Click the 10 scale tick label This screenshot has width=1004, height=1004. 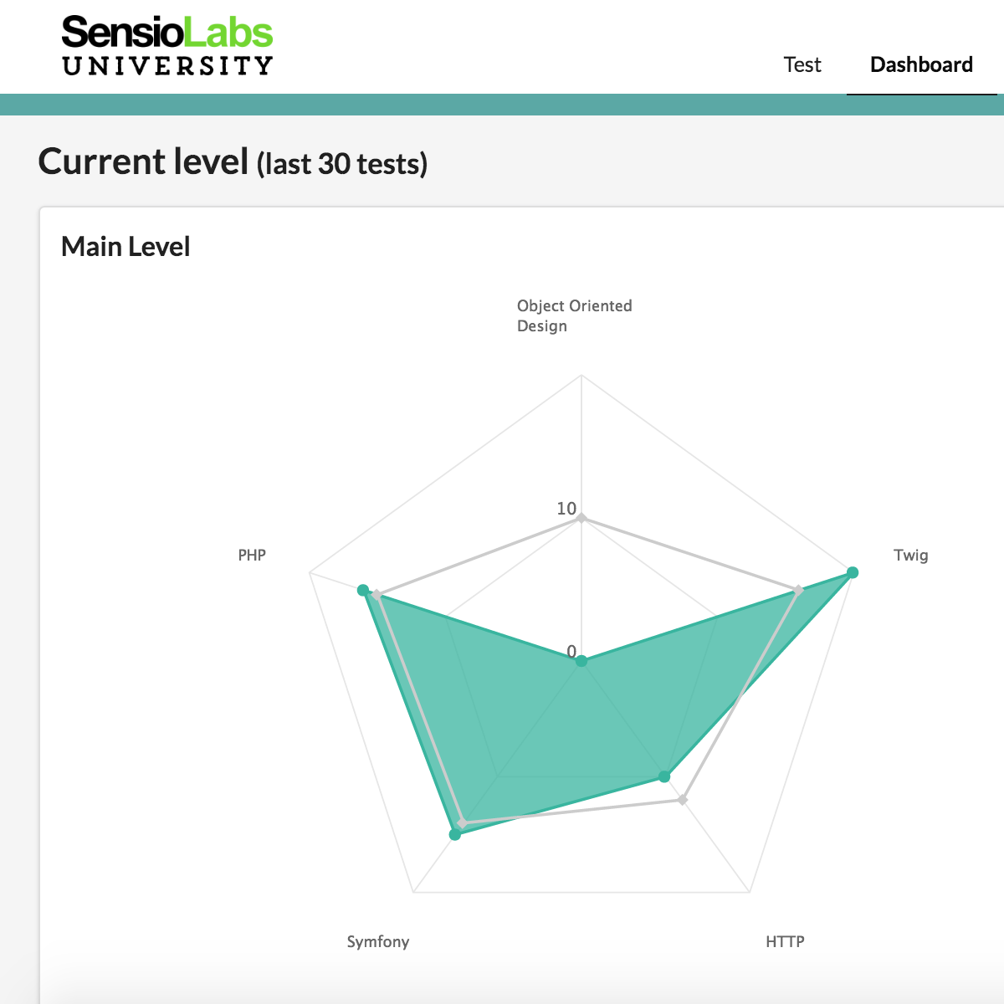pos(566,509)
